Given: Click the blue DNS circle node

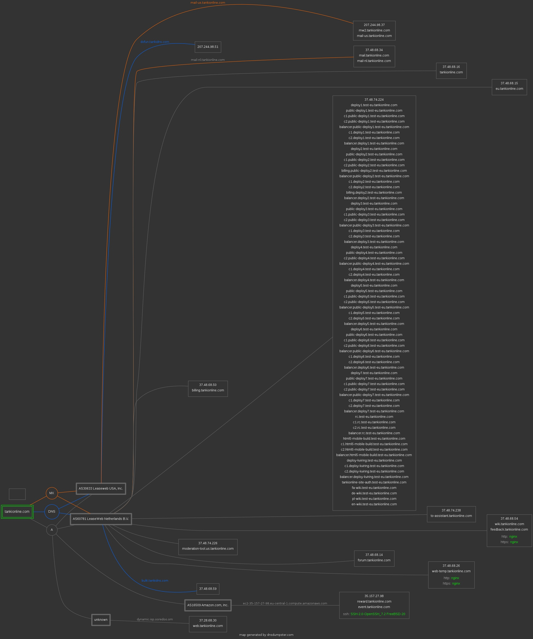Looking at the screenshot, I should [52, 511].
